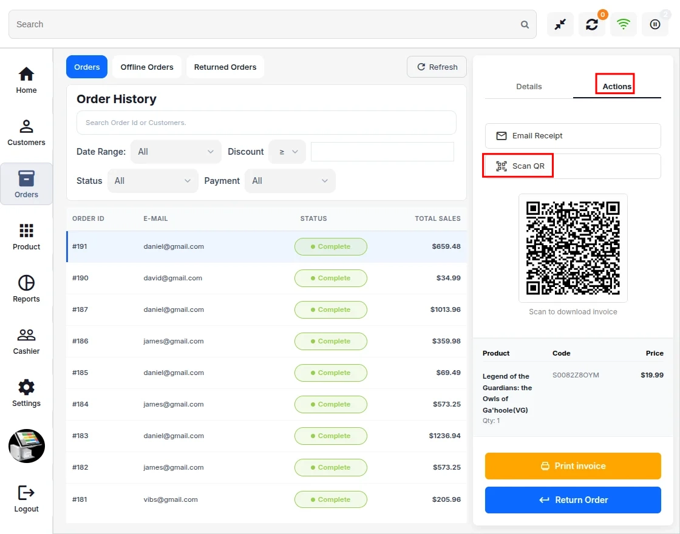Screen dimensions: 680x534
Task: Open the Orders sidebar item
Action: coord(27,184)
